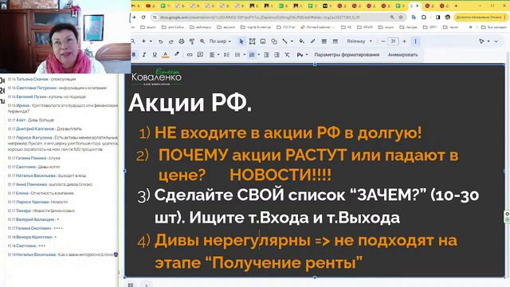Screen dimensions: 510x287
Task: Toggle the numbered list button
Action: coord(252,55)
